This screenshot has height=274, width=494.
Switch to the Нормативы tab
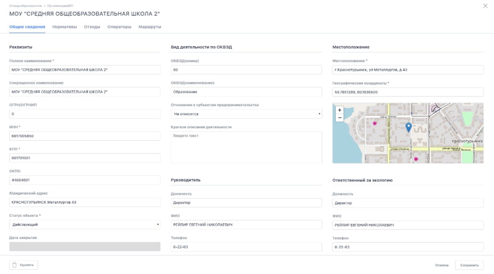coord(65,27)
